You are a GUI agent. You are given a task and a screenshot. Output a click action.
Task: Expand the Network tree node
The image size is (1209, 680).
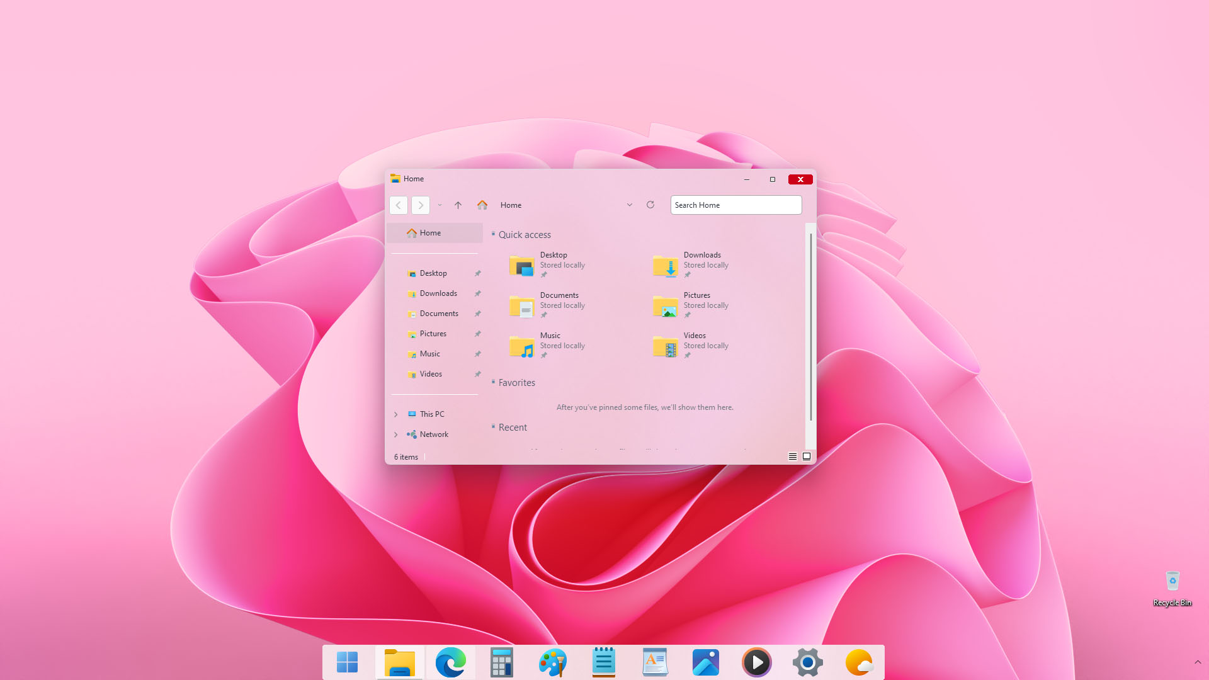(396, 434)
